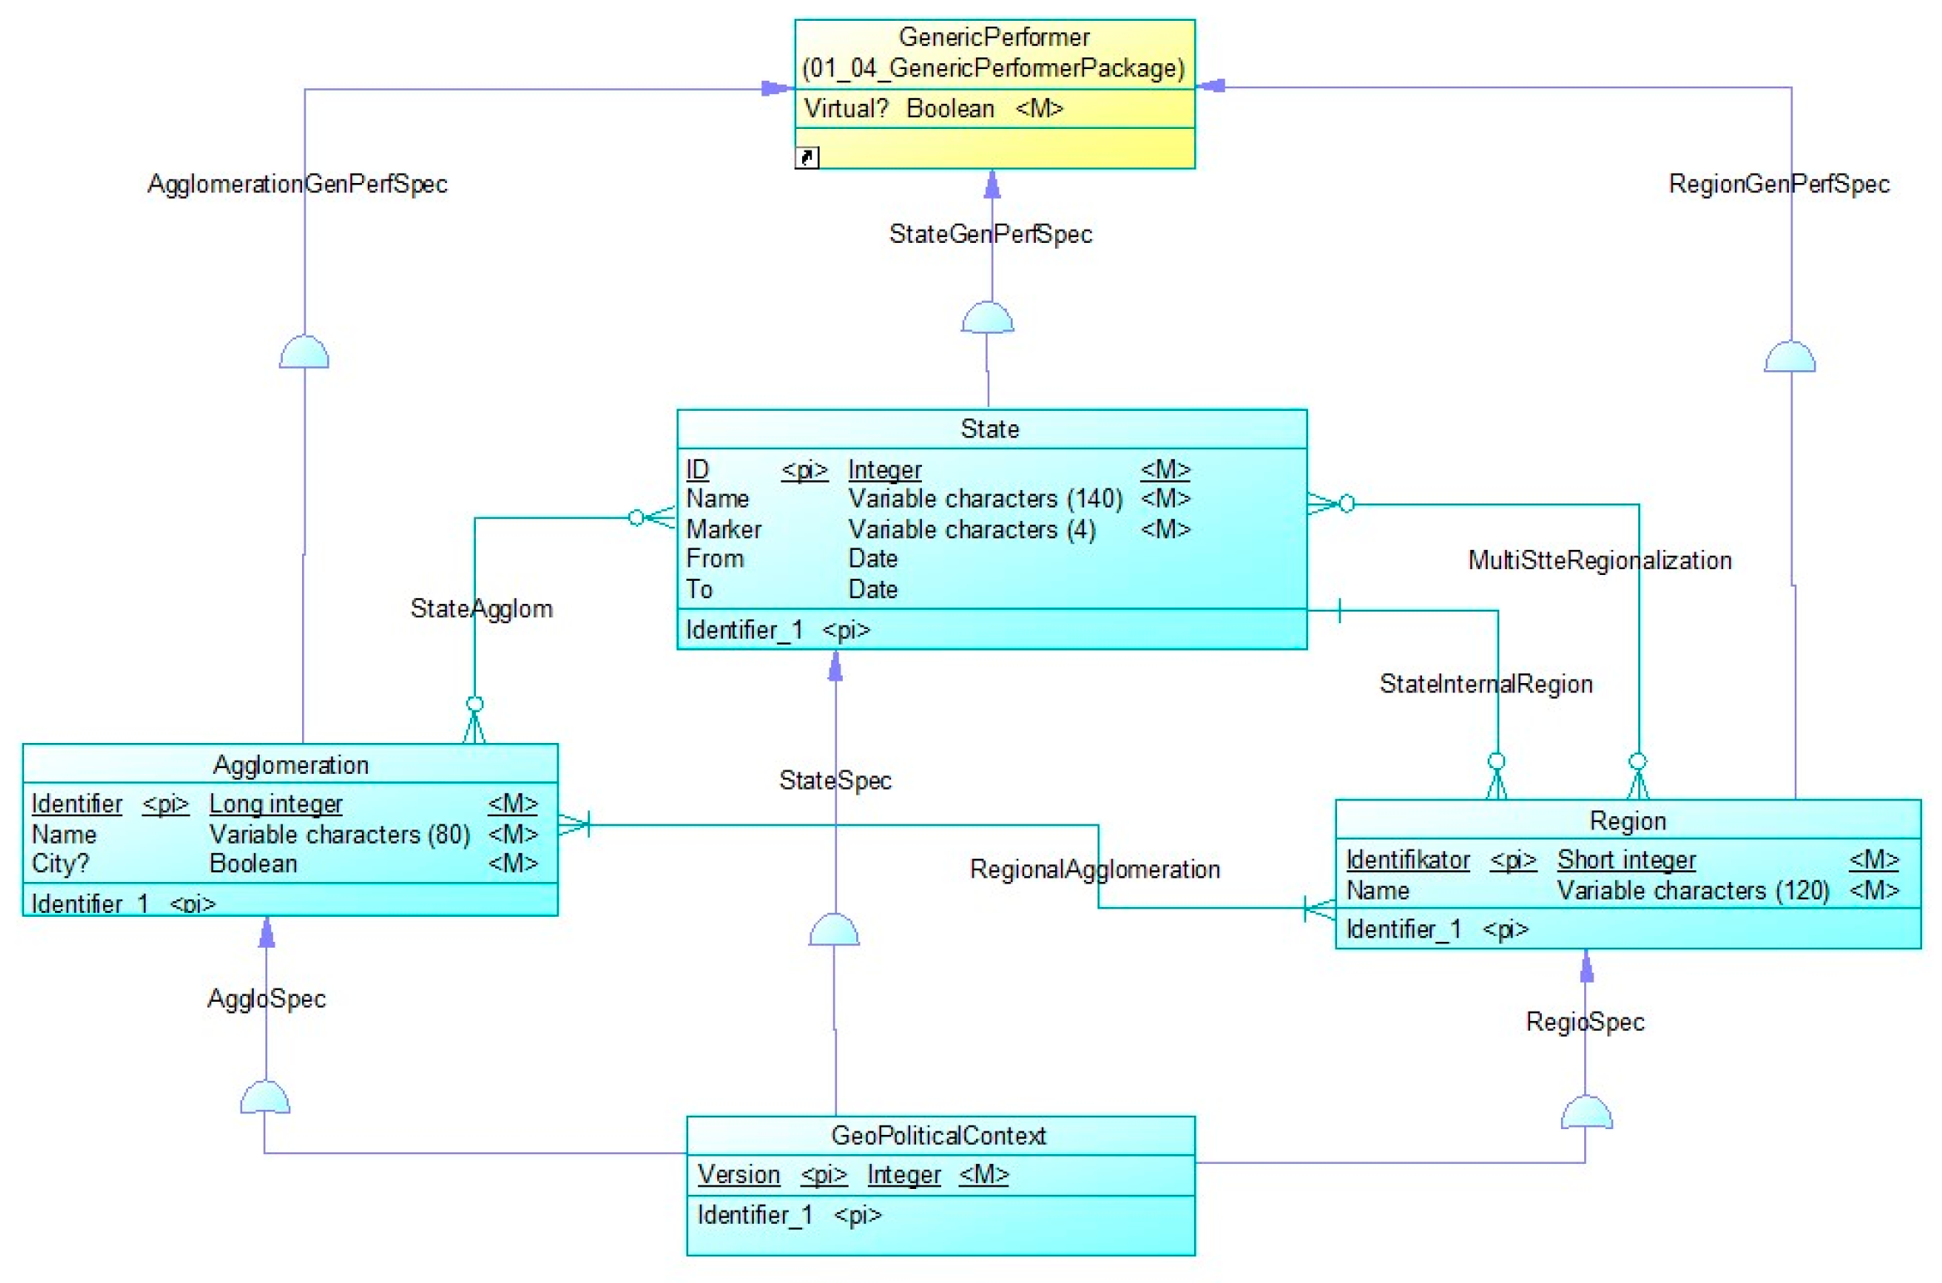Click the Region entity title bar

(x=1627, y=821)
